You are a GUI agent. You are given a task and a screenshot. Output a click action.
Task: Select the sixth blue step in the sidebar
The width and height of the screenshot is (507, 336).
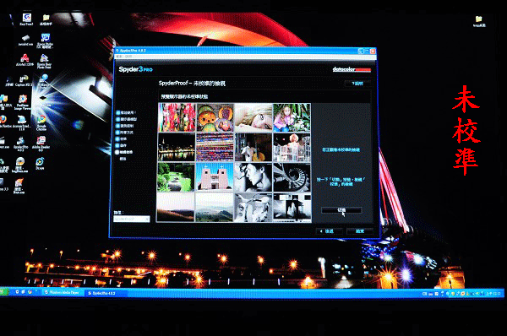[x=121, y=145]
